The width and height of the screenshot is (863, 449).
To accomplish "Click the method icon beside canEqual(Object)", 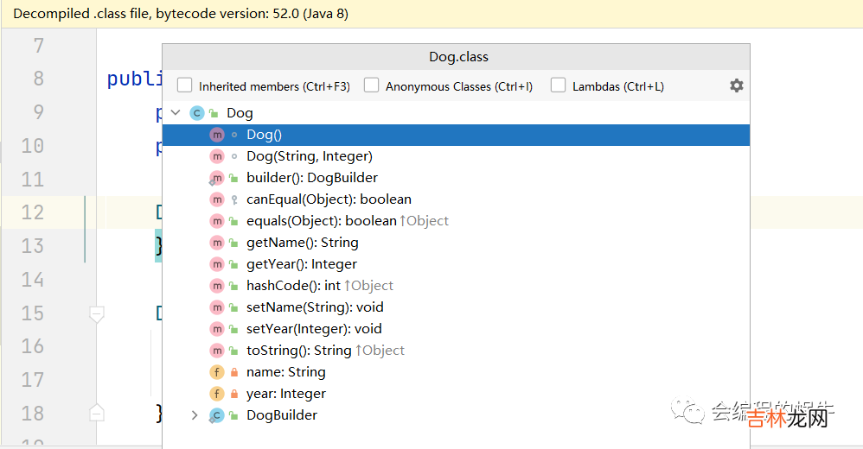I will point(217,199).
